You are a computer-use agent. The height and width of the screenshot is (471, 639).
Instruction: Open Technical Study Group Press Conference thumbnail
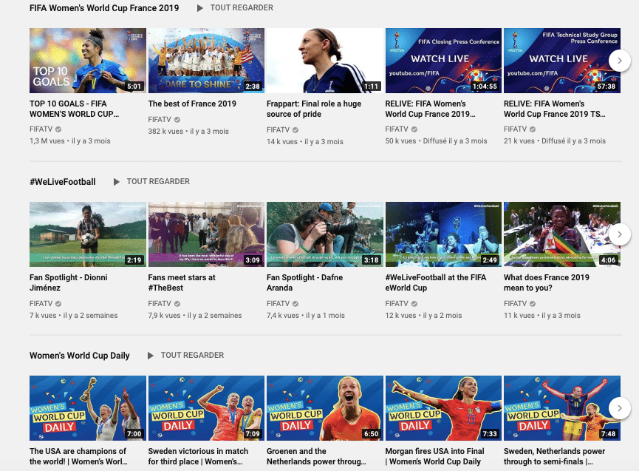click(562, 61)
